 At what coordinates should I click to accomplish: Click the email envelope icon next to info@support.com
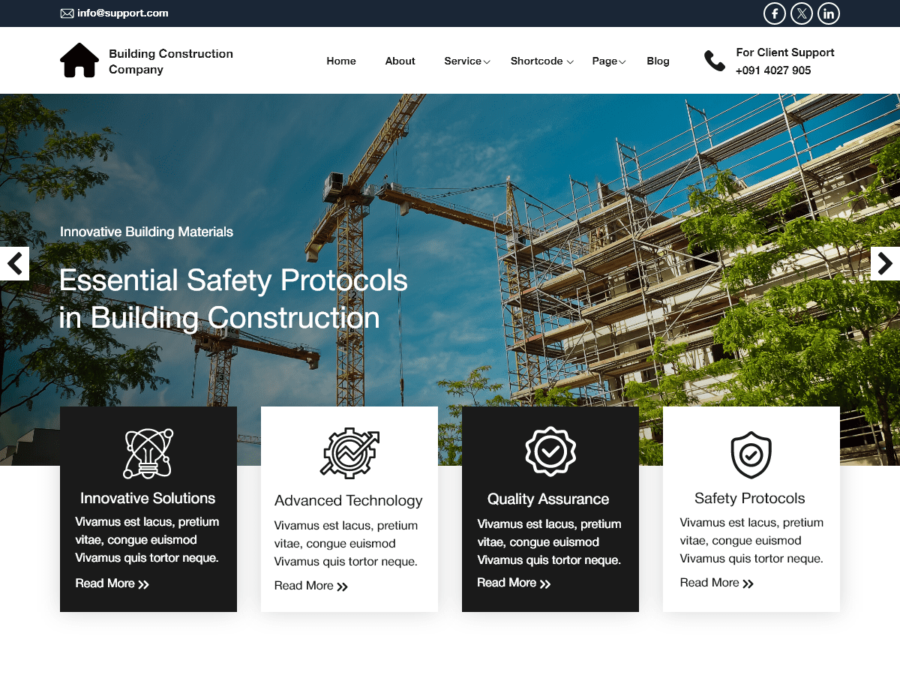(x=67, y=13)
